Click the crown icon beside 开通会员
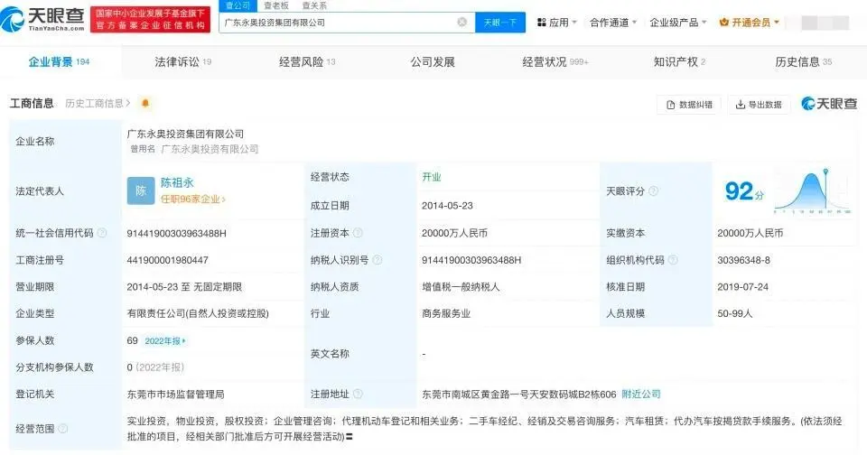 tap(723, 23)
